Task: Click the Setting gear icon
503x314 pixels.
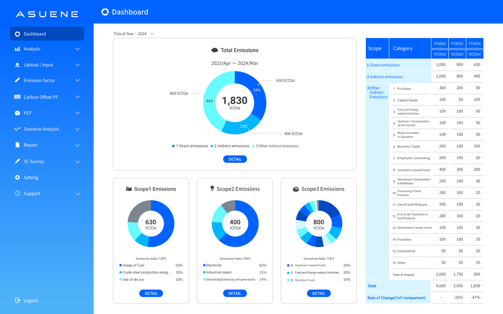Action: [x=17, y=177]
